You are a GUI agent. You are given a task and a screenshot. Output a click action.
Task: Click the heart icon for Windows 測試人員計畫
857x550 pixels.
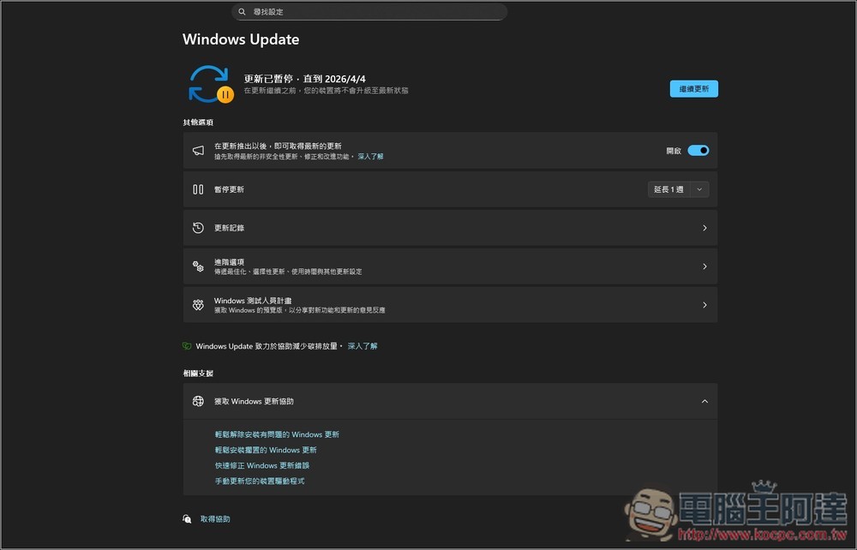(196, 304)
